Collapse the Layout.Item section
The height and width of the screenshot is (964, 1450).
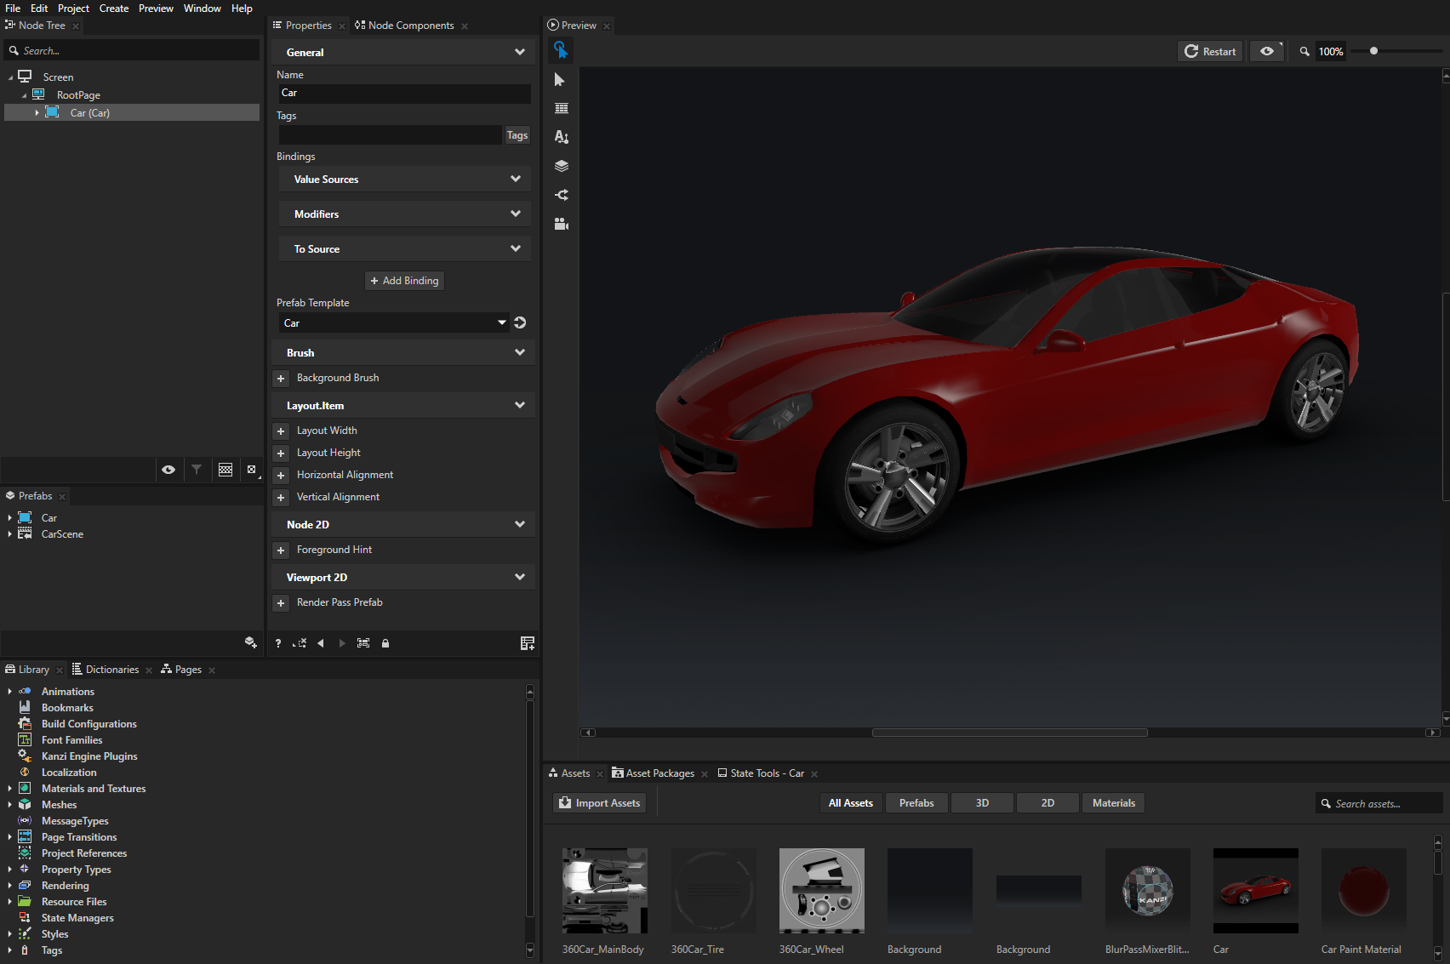pos(519,406)
